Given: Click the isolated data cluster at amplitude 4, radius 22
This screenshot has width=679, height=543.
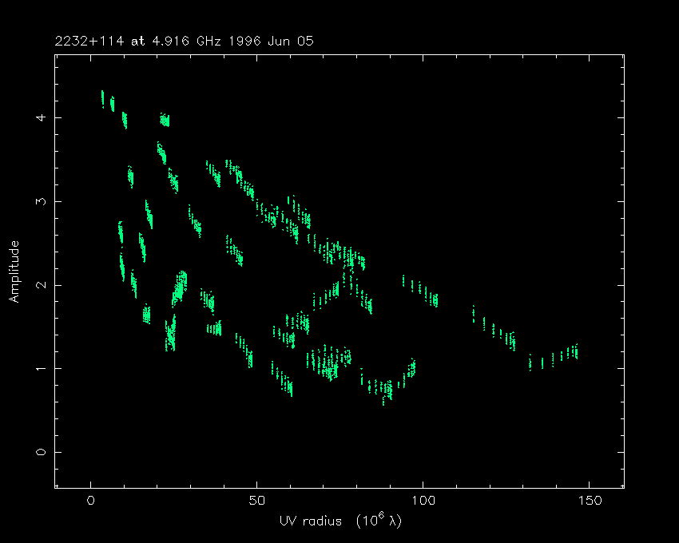Looking at the screenshot, I should tap(165, 121).
